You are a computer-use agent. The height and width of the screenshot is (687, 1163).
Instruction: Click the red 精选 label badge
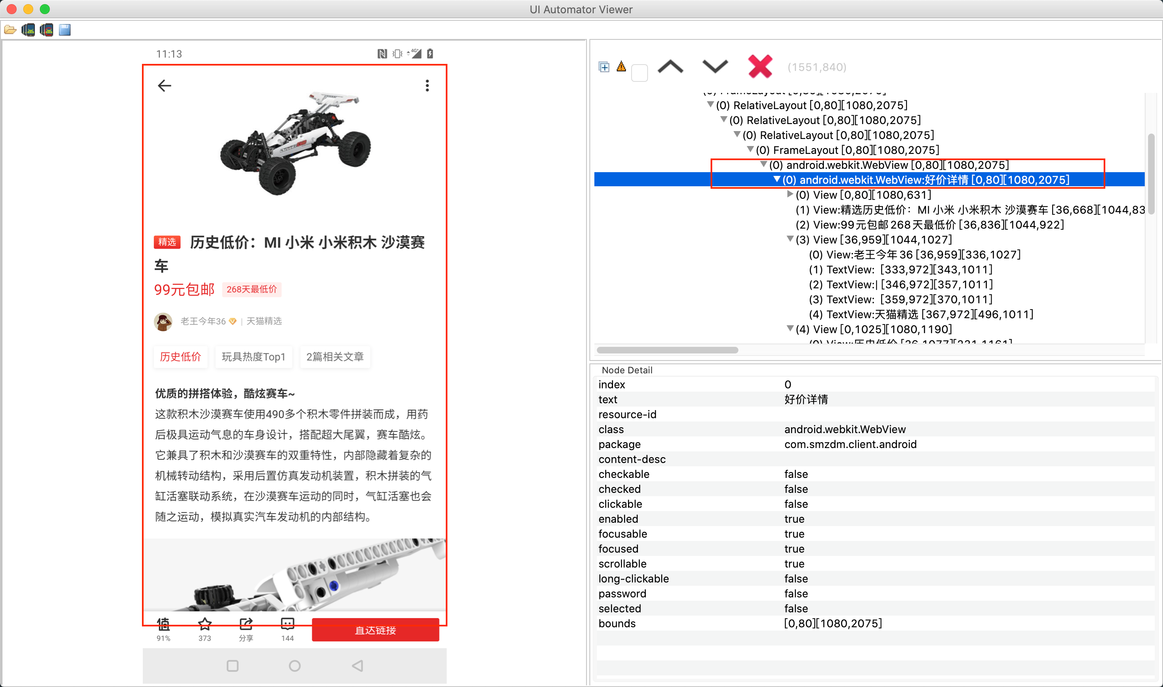click(x=167, y=242)
